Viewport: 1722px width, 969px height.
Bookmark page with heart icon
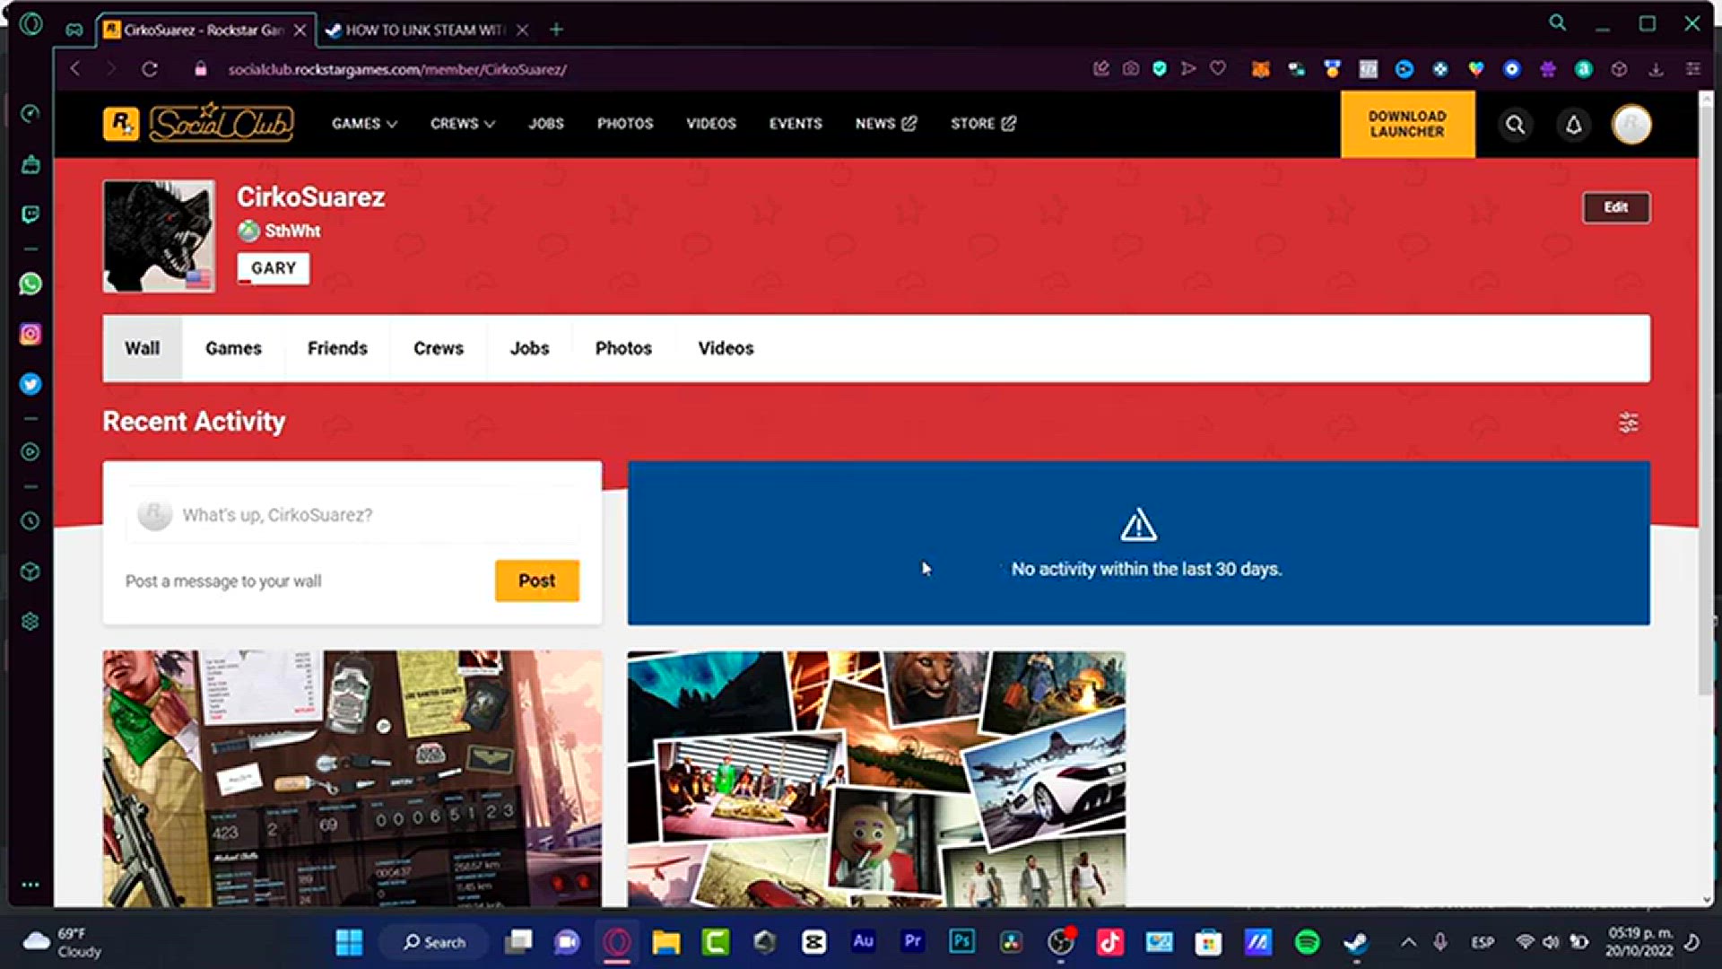pyautogui.click(x=1218, y=69)
